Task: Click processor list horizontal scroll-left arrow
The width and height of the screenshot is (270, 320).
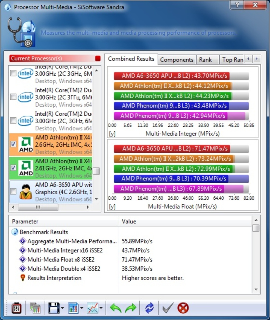Action: 13,207
